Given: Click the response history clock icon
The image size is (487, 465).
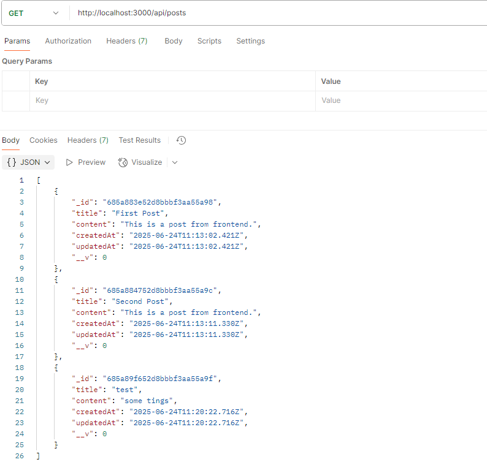Looking at the screenshot, I should click(x=181, y=140).
